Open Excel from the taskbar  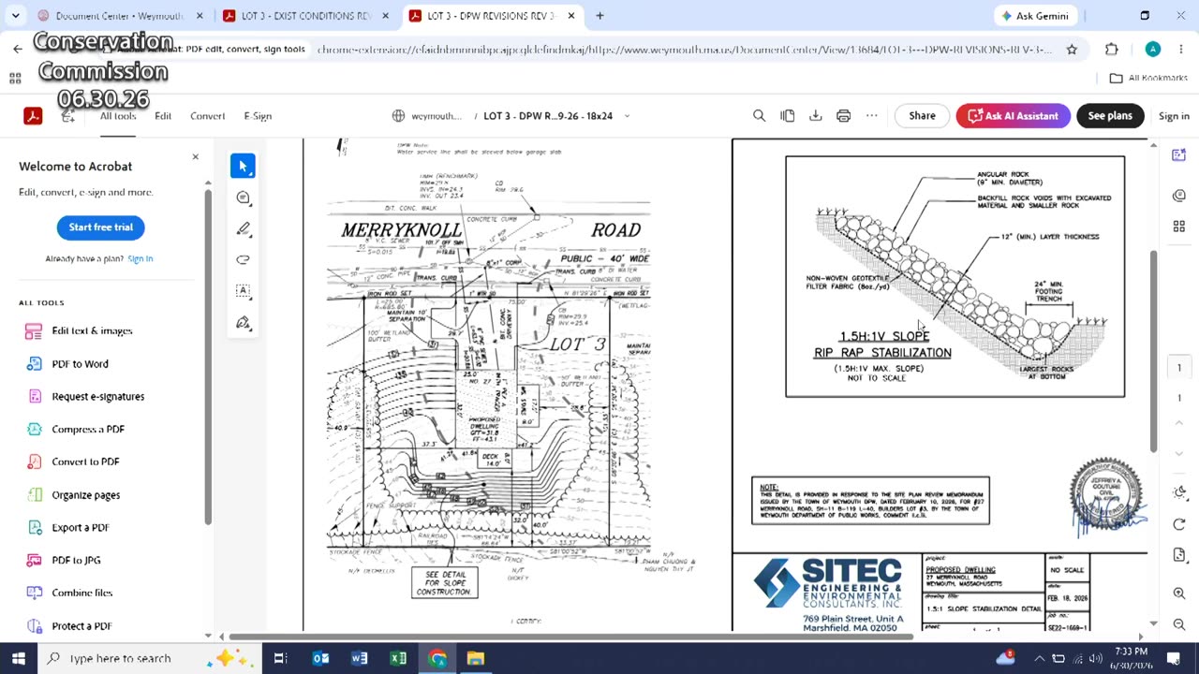[398, 658]
